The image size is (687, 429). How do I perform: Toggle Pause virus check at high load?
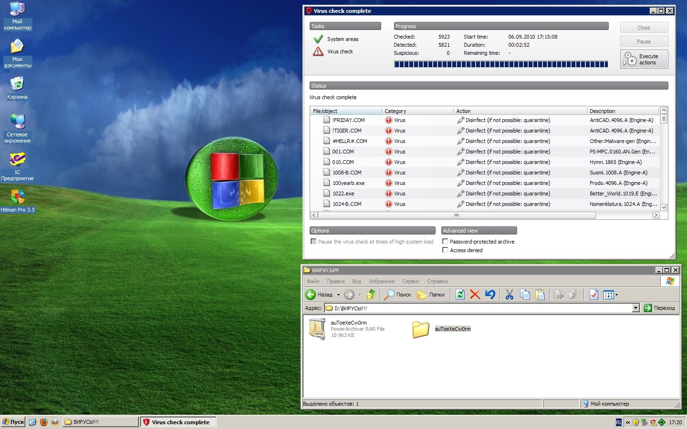click(x=313, y=242)
